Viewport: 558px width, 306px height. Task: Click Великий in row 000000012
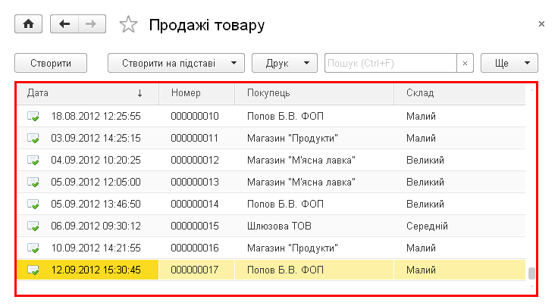tap(425, 161)
